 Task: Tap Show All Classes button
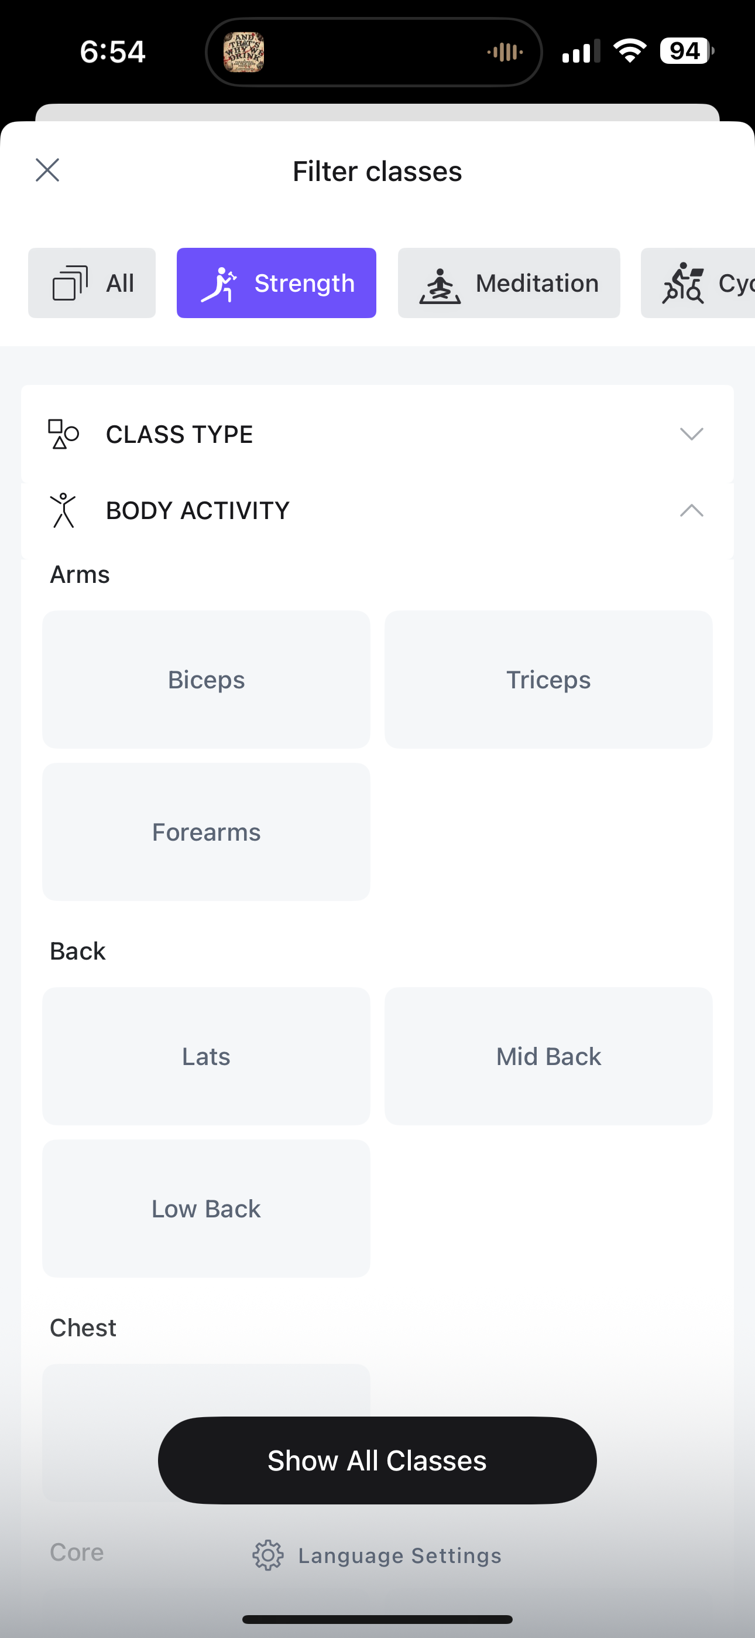[377, 1460]
